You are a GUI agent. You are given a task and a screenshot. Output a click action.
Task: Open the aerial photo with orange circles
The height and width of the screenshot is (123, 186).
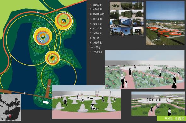[165, 23]
